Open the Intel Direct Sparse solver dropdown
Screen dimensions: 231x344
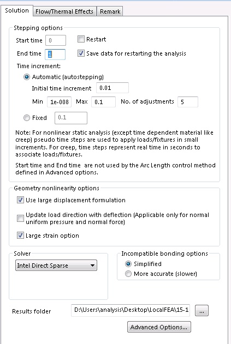coord(56,265)
